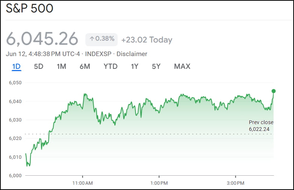Select the 1D time range tab
The height and width of the screenshot is (190, 294).
pyautogui.click(x=17, y=66)
